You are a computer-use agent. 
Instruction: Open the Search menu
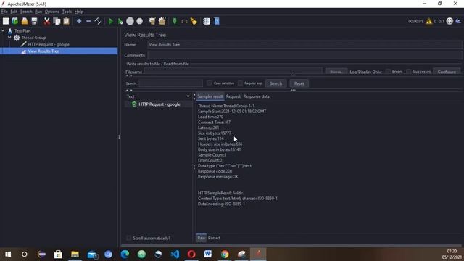[26, 12]
